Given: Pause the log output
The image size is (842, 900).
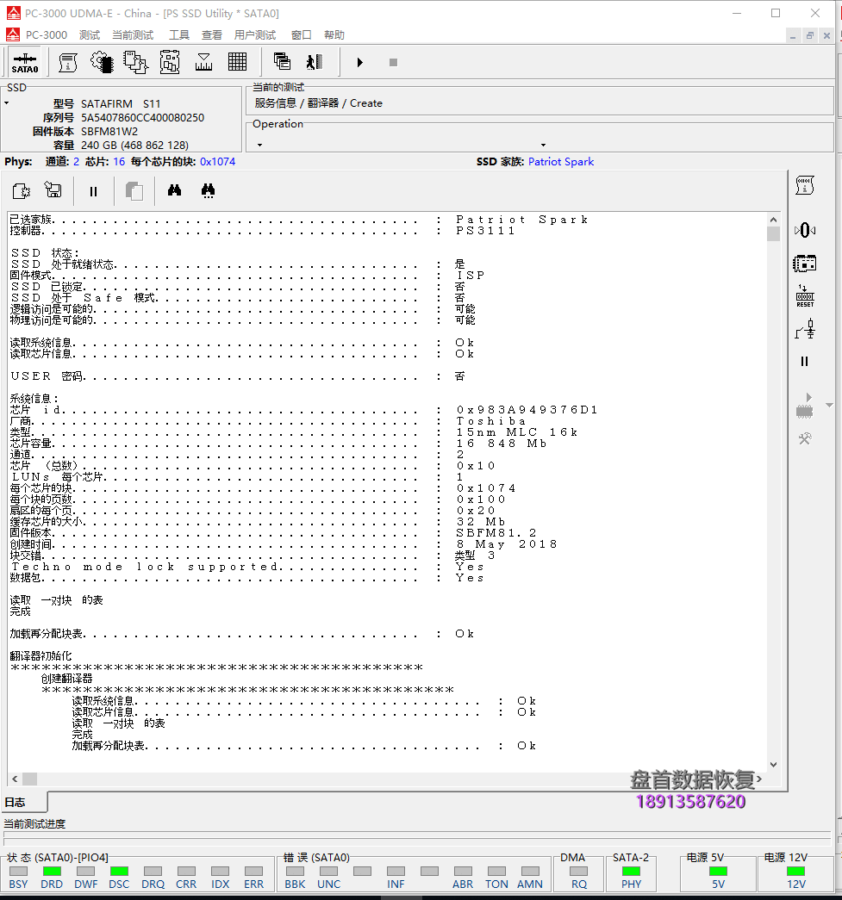Looking at the screenshot, I should 93,191.
